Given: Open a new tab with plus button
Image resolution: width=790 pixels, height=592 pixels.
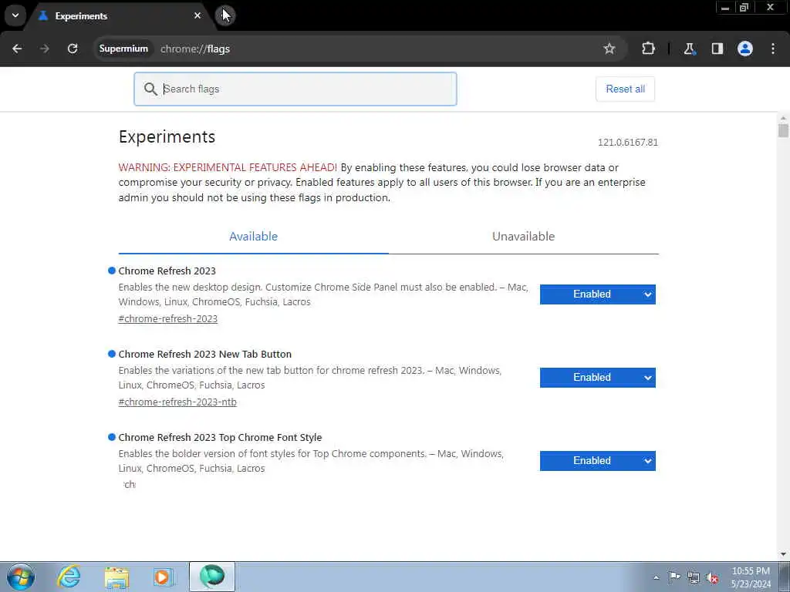Looking at the screenshot, I should coord(225,15).
